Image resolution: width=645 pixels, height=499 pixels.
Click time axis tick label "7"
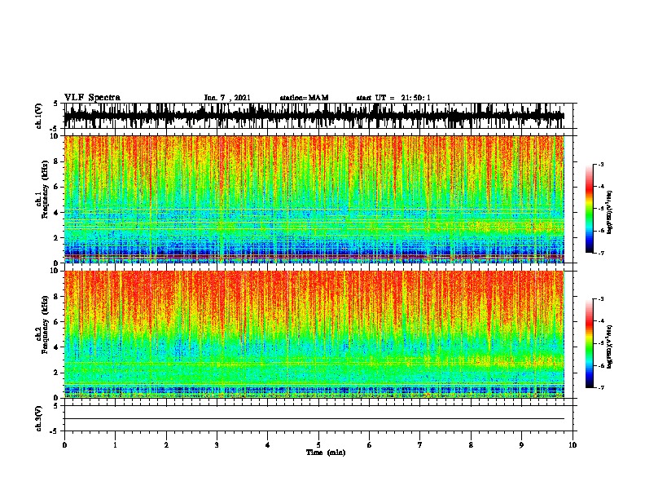click(420, 445)
